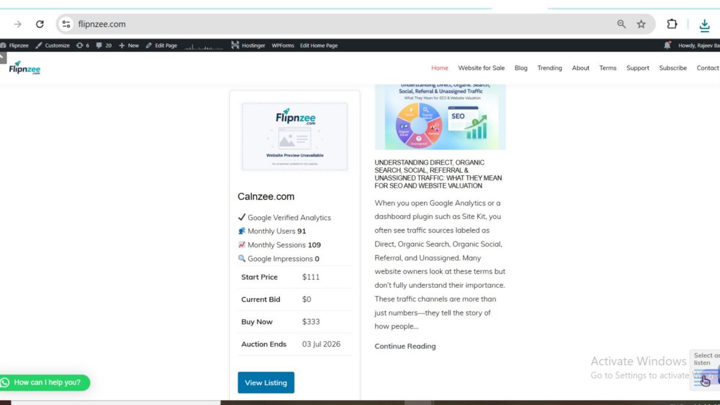
Task: Click Edit Page in the admin bar
Action: [x=161, y=46]
